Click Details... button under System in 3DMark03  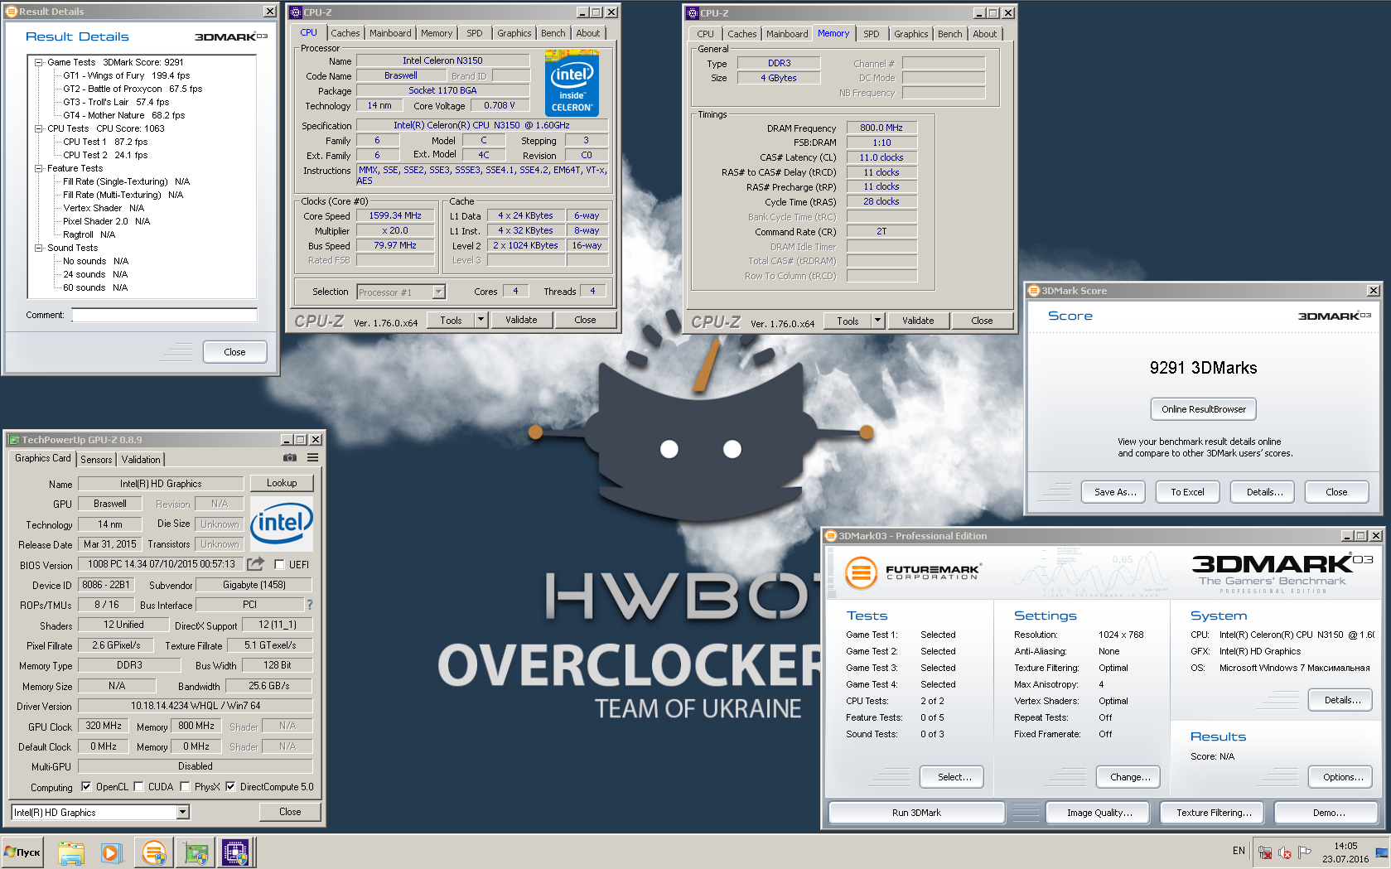(1341, 700)
